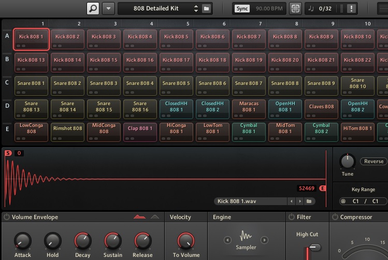The image size is (388, 260).
Task: Select the Rimshot 808 pad
Action: click(67, 132)
